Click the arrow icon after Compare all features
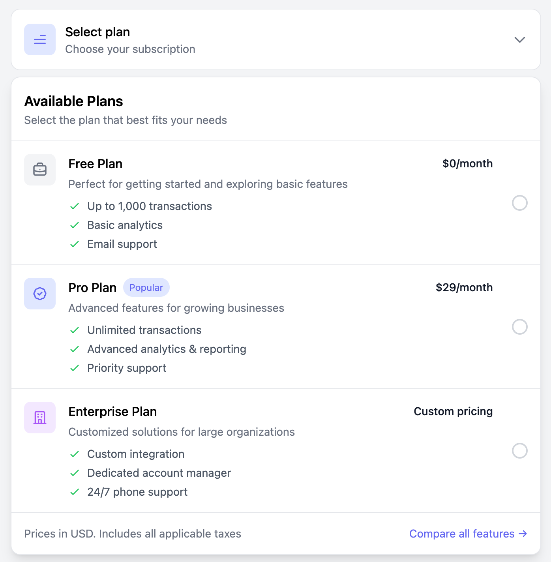 (523, 534)
